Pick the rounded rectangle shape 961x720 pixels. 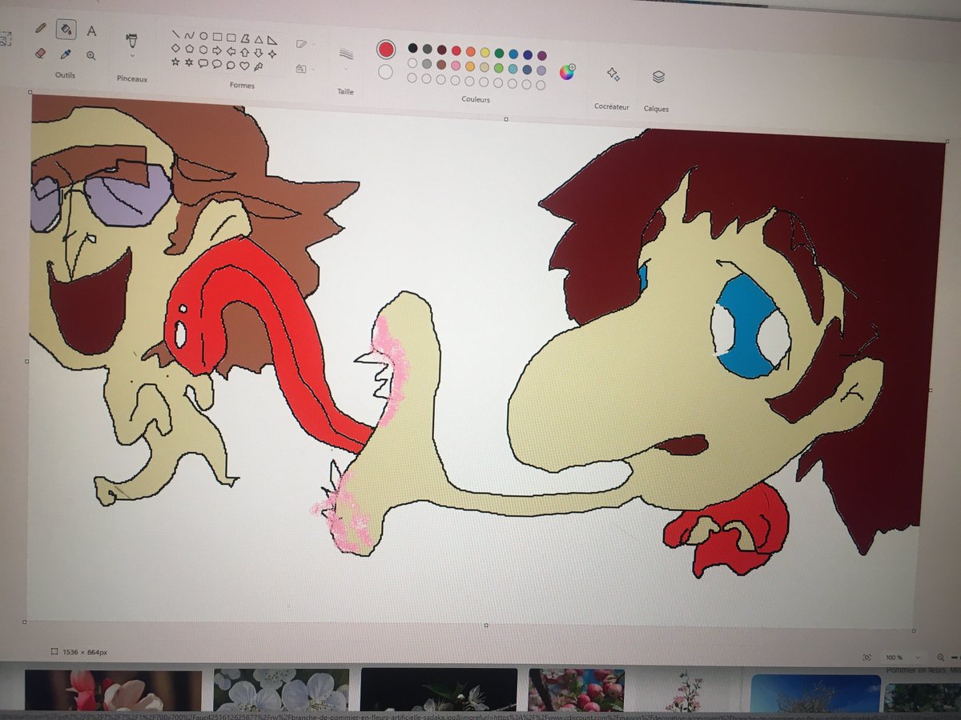(231, 38)
